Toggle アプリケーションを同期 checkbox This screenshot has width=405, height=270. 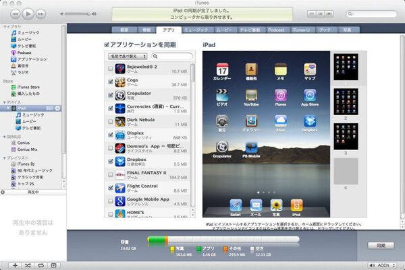107,45
